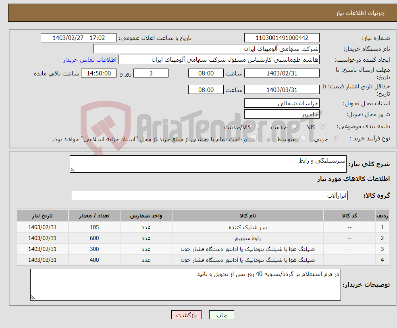
Task: Click the price validity date 1403/03/31 field
Action: click(282, 90)
